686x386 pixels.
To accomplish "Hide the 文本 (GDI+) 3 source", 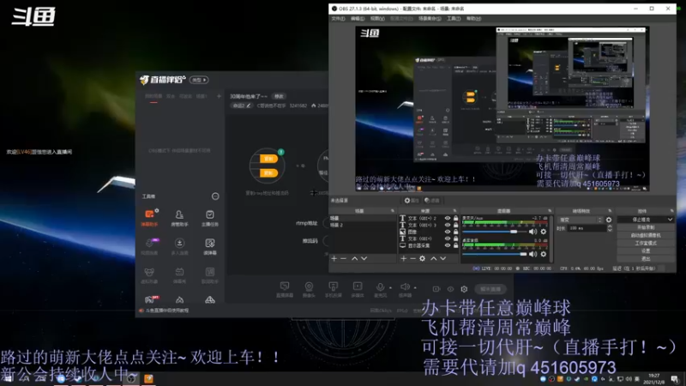I will [447, 225].
